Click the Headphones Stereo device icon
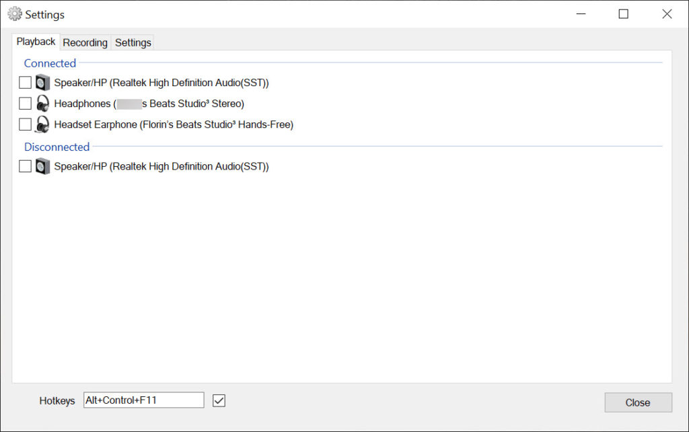Viewport: 689px width, 432px height. coord(43,104)
